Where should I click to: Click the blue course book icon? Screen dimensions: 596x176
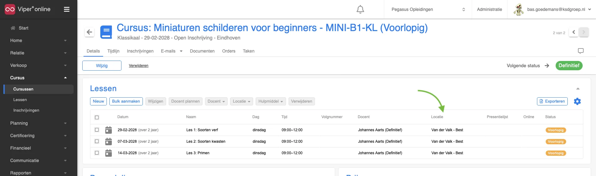coord(106,32)
